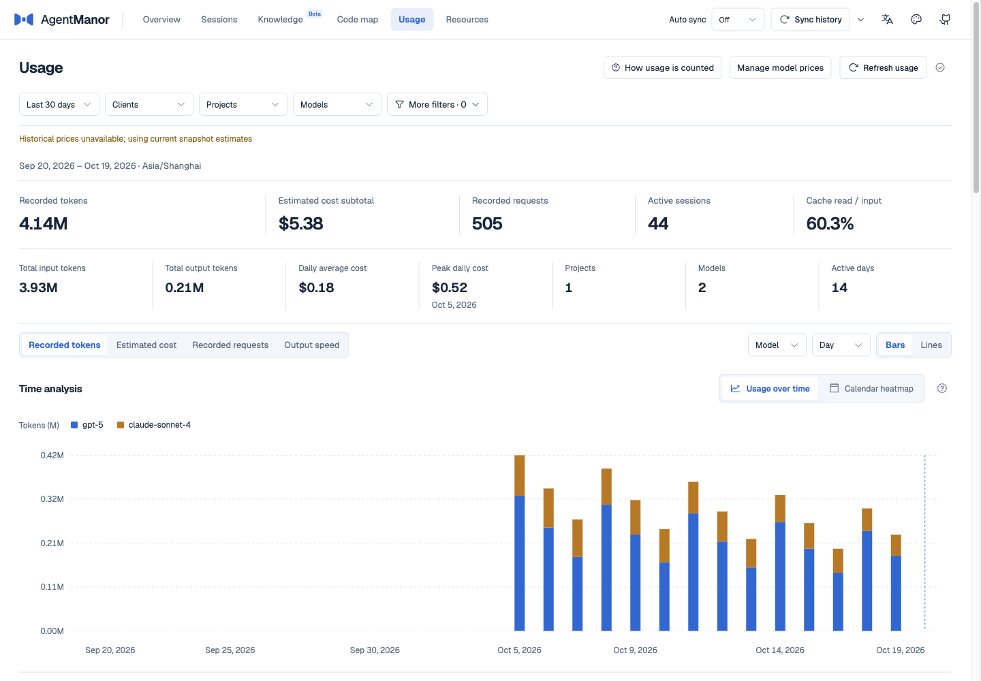Screen dimensions: 981x681
Task: Open the Code map tab
Action: pos(358,20)
